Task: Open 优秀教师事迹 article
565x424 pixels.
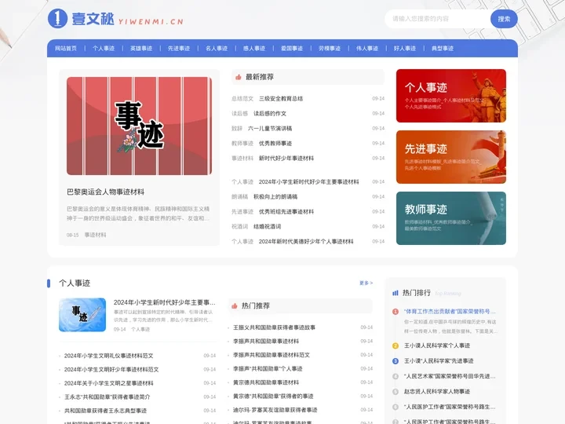Action: tap(275, 143)
